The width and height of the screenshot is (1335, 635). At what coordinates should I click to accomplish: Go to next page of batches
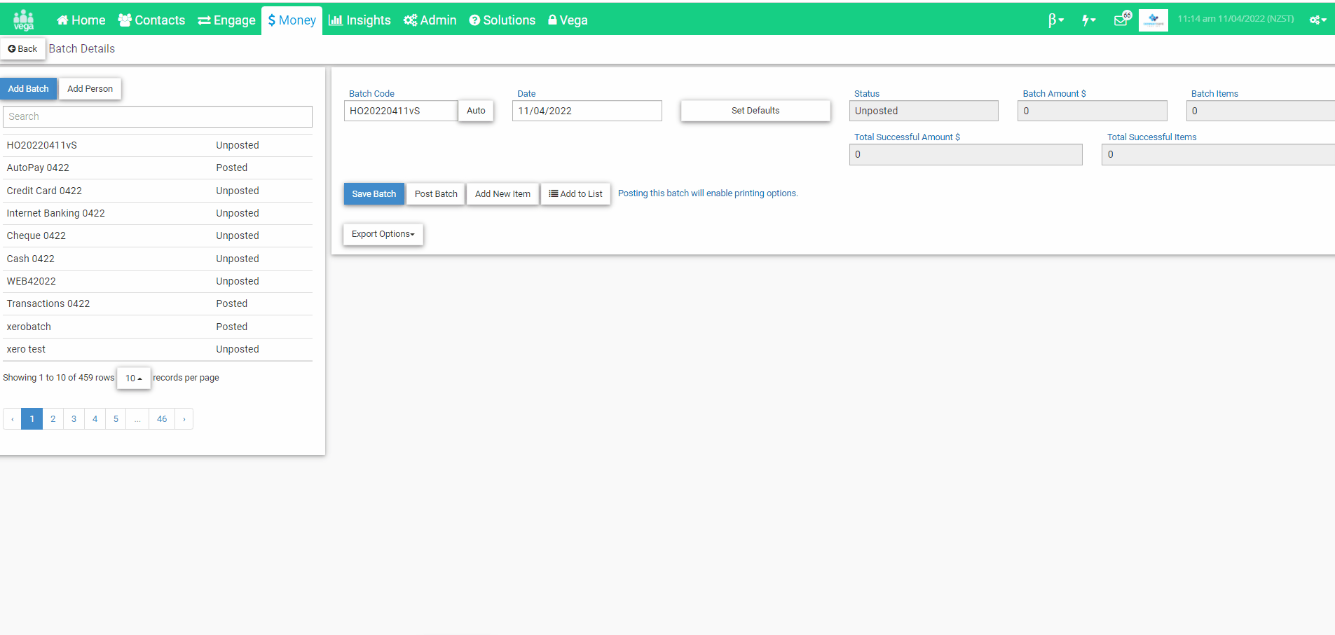click(x=184, y=419)
